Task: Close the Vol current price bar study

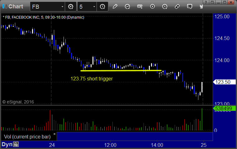Action: (x=55, y=134)
